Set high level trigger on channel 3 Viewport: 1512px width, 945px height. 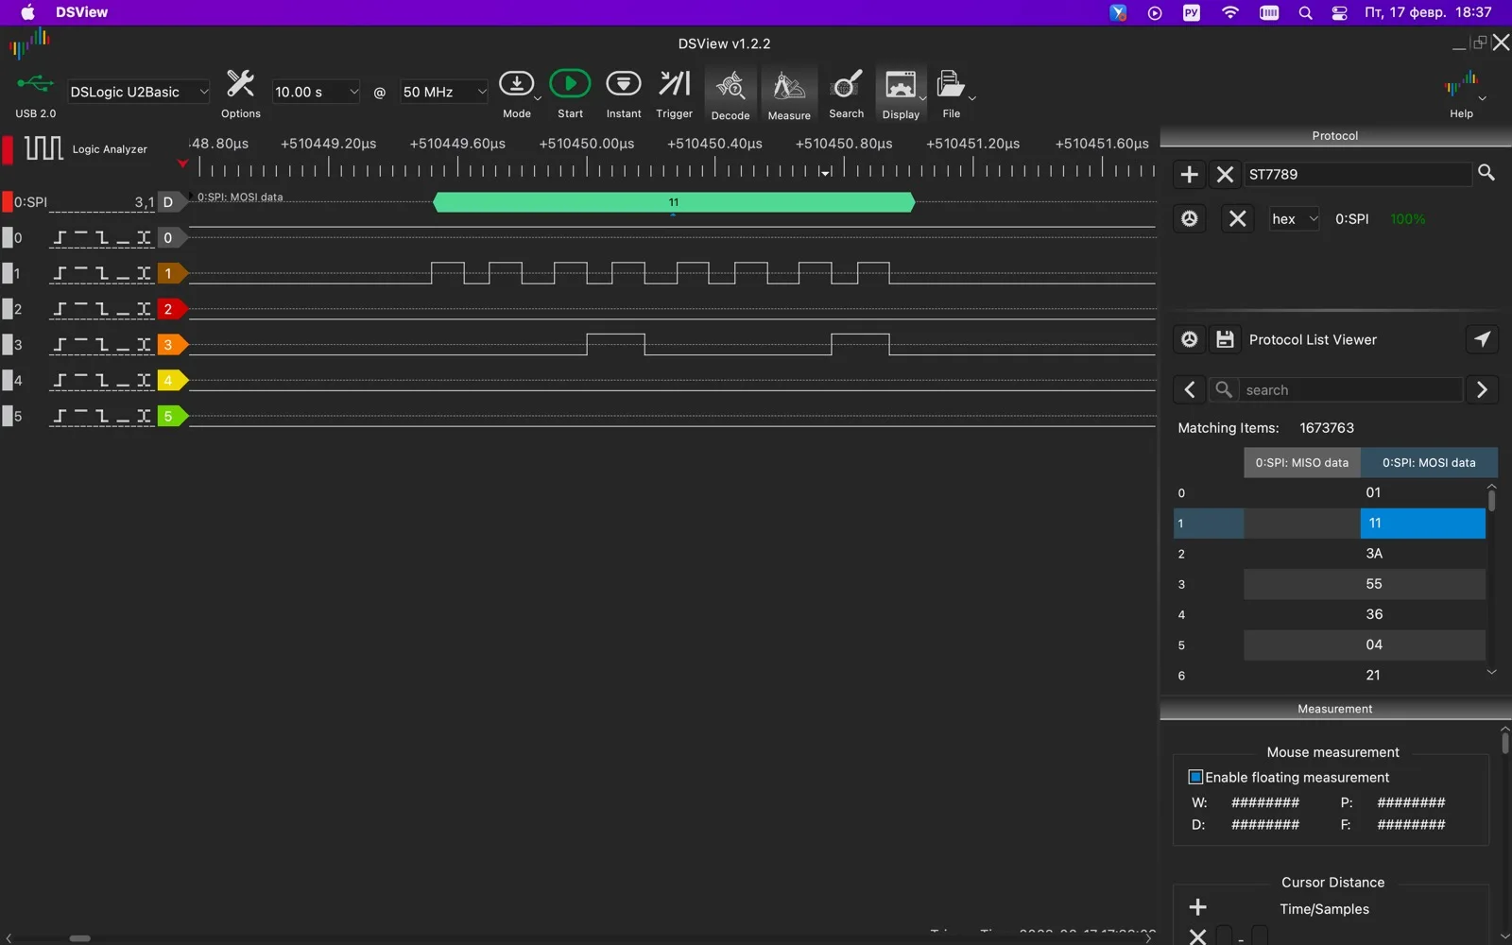tap(80, 345)
